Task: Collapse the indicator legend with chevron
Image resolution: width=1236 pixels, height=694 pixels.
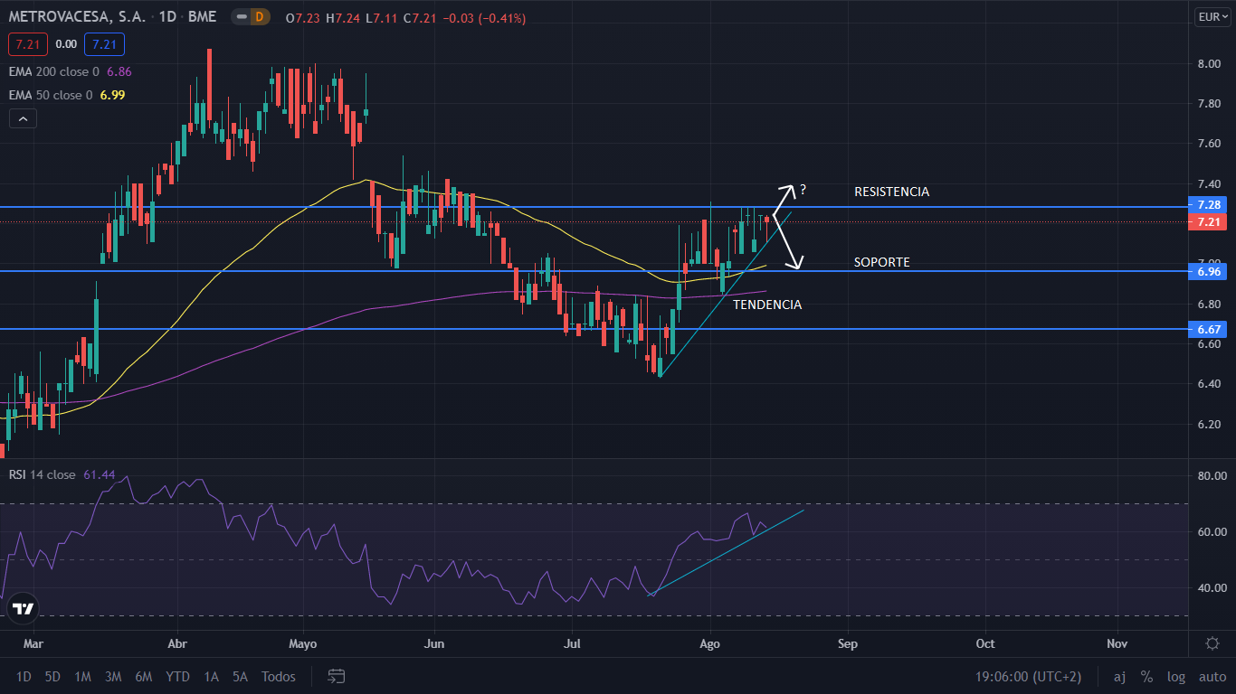Action: (x=23, y=118)
